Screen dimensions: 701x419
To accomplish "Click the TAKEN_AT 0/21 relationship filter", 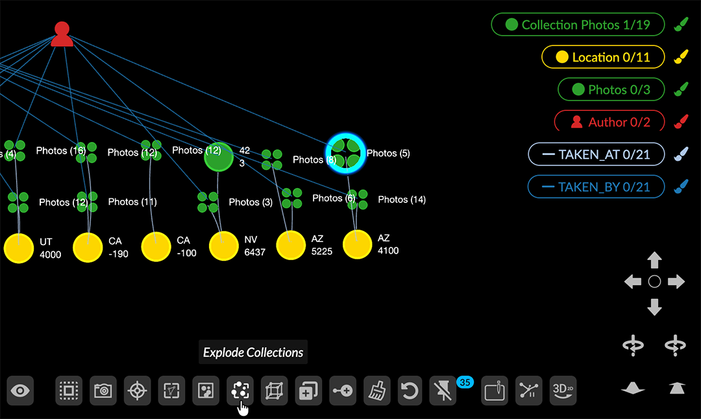I will pyautogui.click(x=596, y=154).
